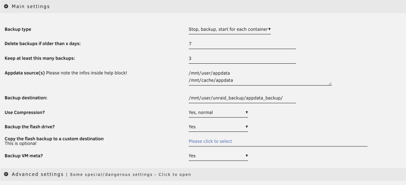Click the Appdata sources textarea resize handle

330,83
